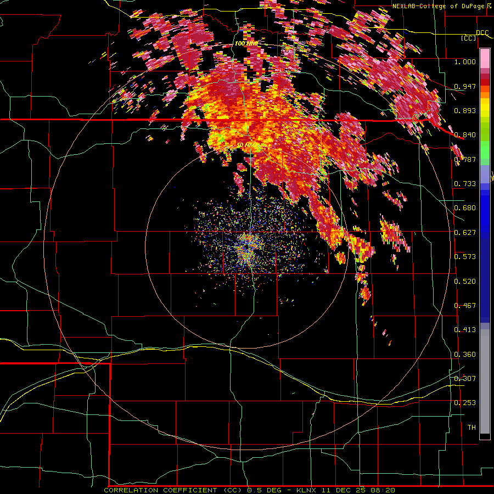The height and width of the screenshot is (494, 494).
Task: Pick the yellow band of the color bar
Action: [x=485, y=108]
